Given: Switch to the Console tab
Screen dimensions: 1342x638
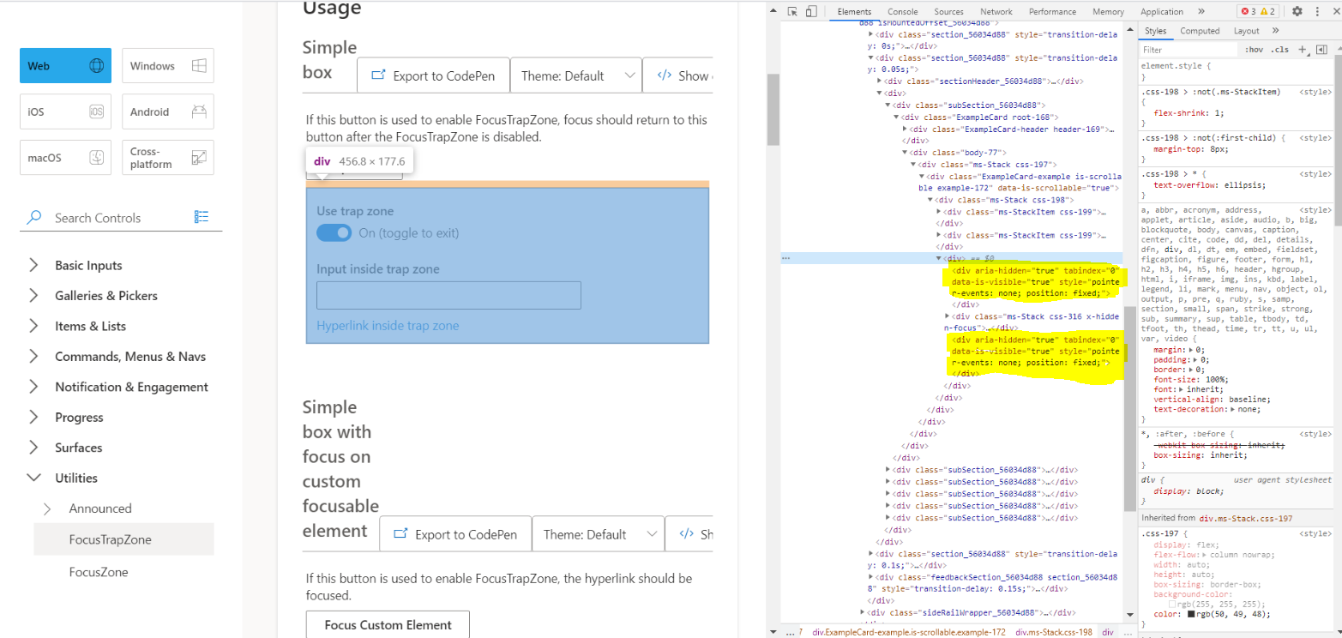Looking at the screenshot, I should click(903, 11).
